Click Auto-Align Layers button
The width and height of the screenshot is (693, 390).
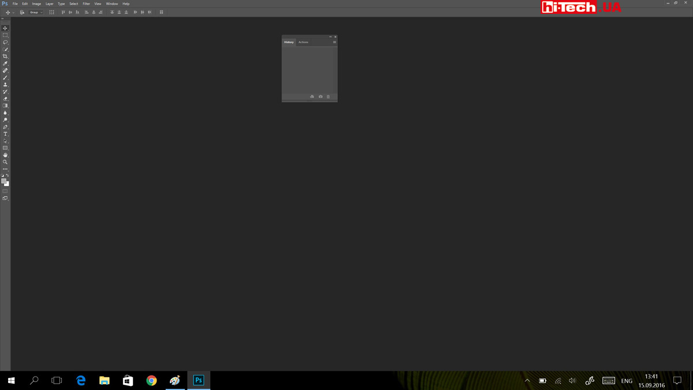161,12
